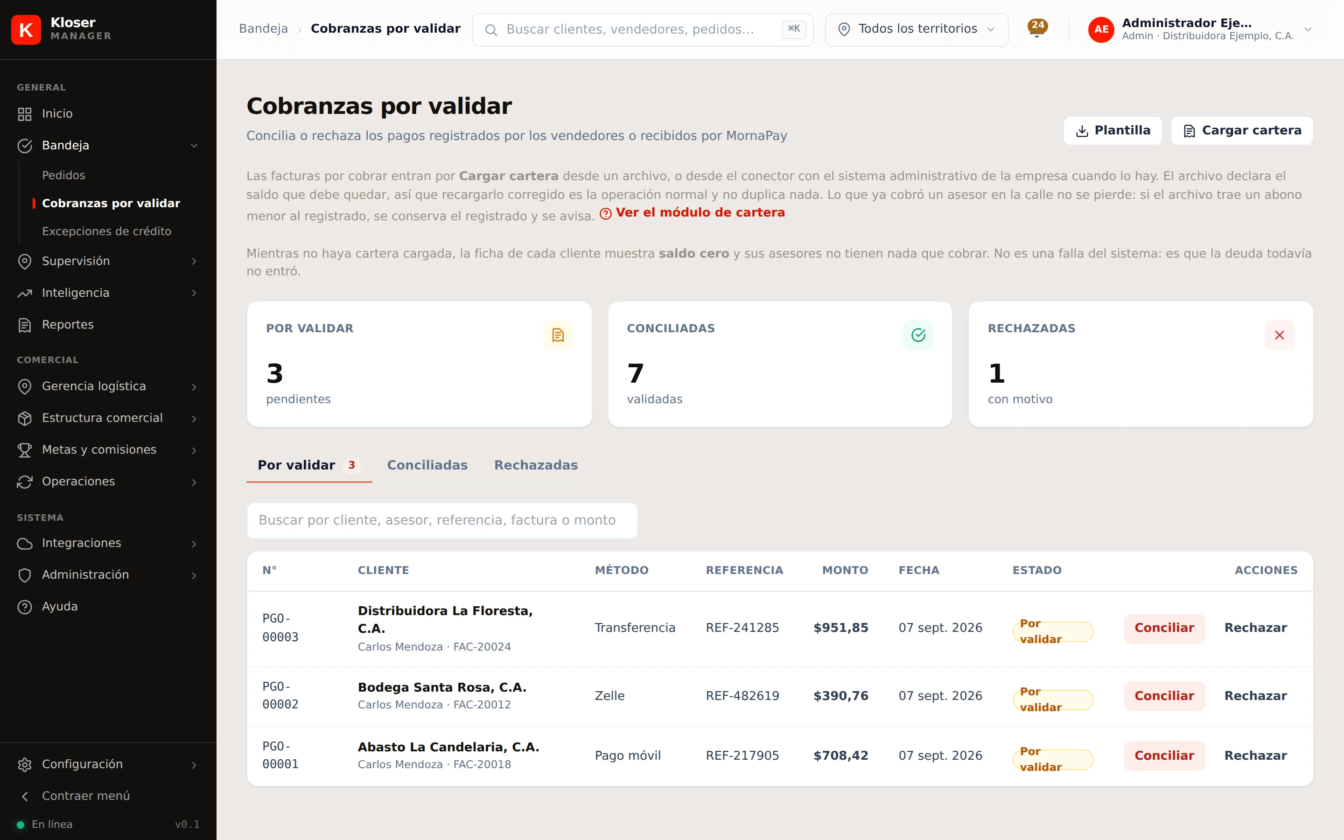
Task: Open the Todos los territorios dropdown
Action: 917,29
